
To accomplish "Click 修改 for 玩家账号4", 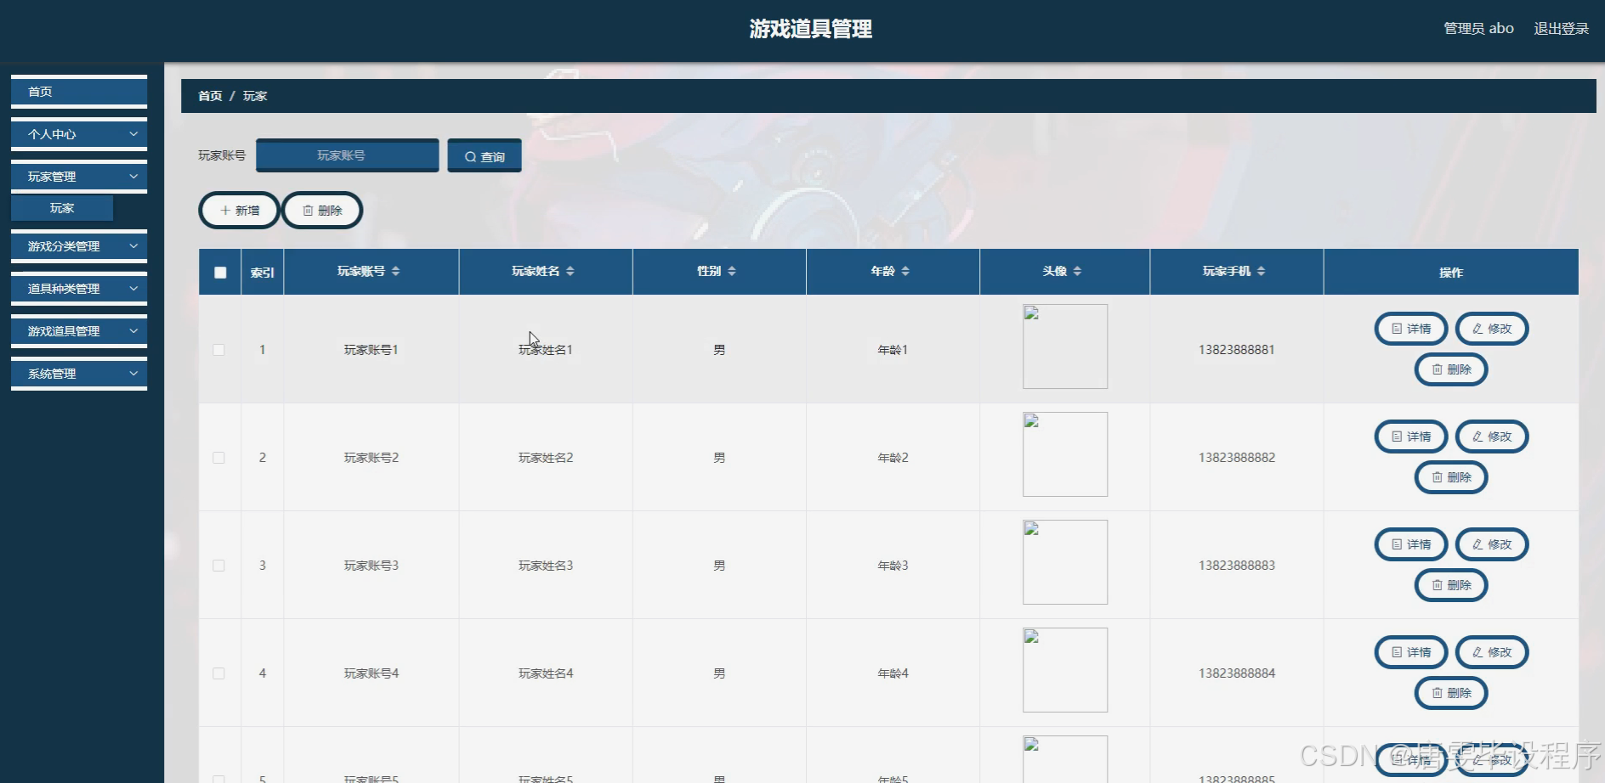I will click(x=1492, y=652).
